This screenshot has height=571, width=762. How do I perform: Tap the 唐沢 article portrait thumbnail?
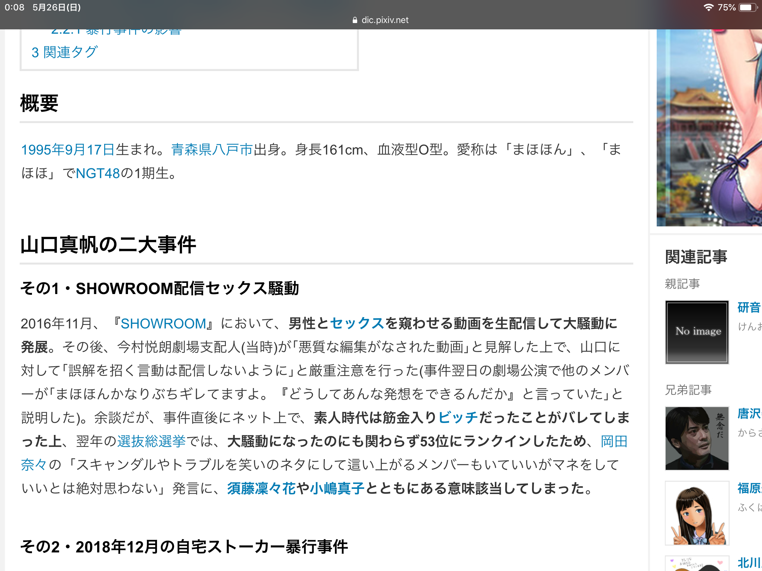point(697,438)
